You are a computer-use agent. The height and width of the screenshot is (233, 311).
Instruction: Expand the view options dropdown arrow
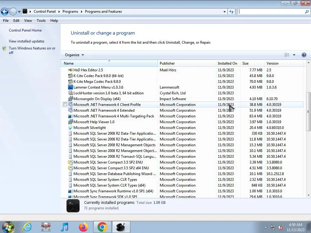coord(294,55)
